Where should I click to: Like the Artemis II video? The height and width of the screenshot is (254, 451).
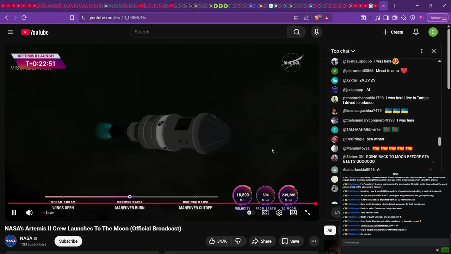pos(218,241)
